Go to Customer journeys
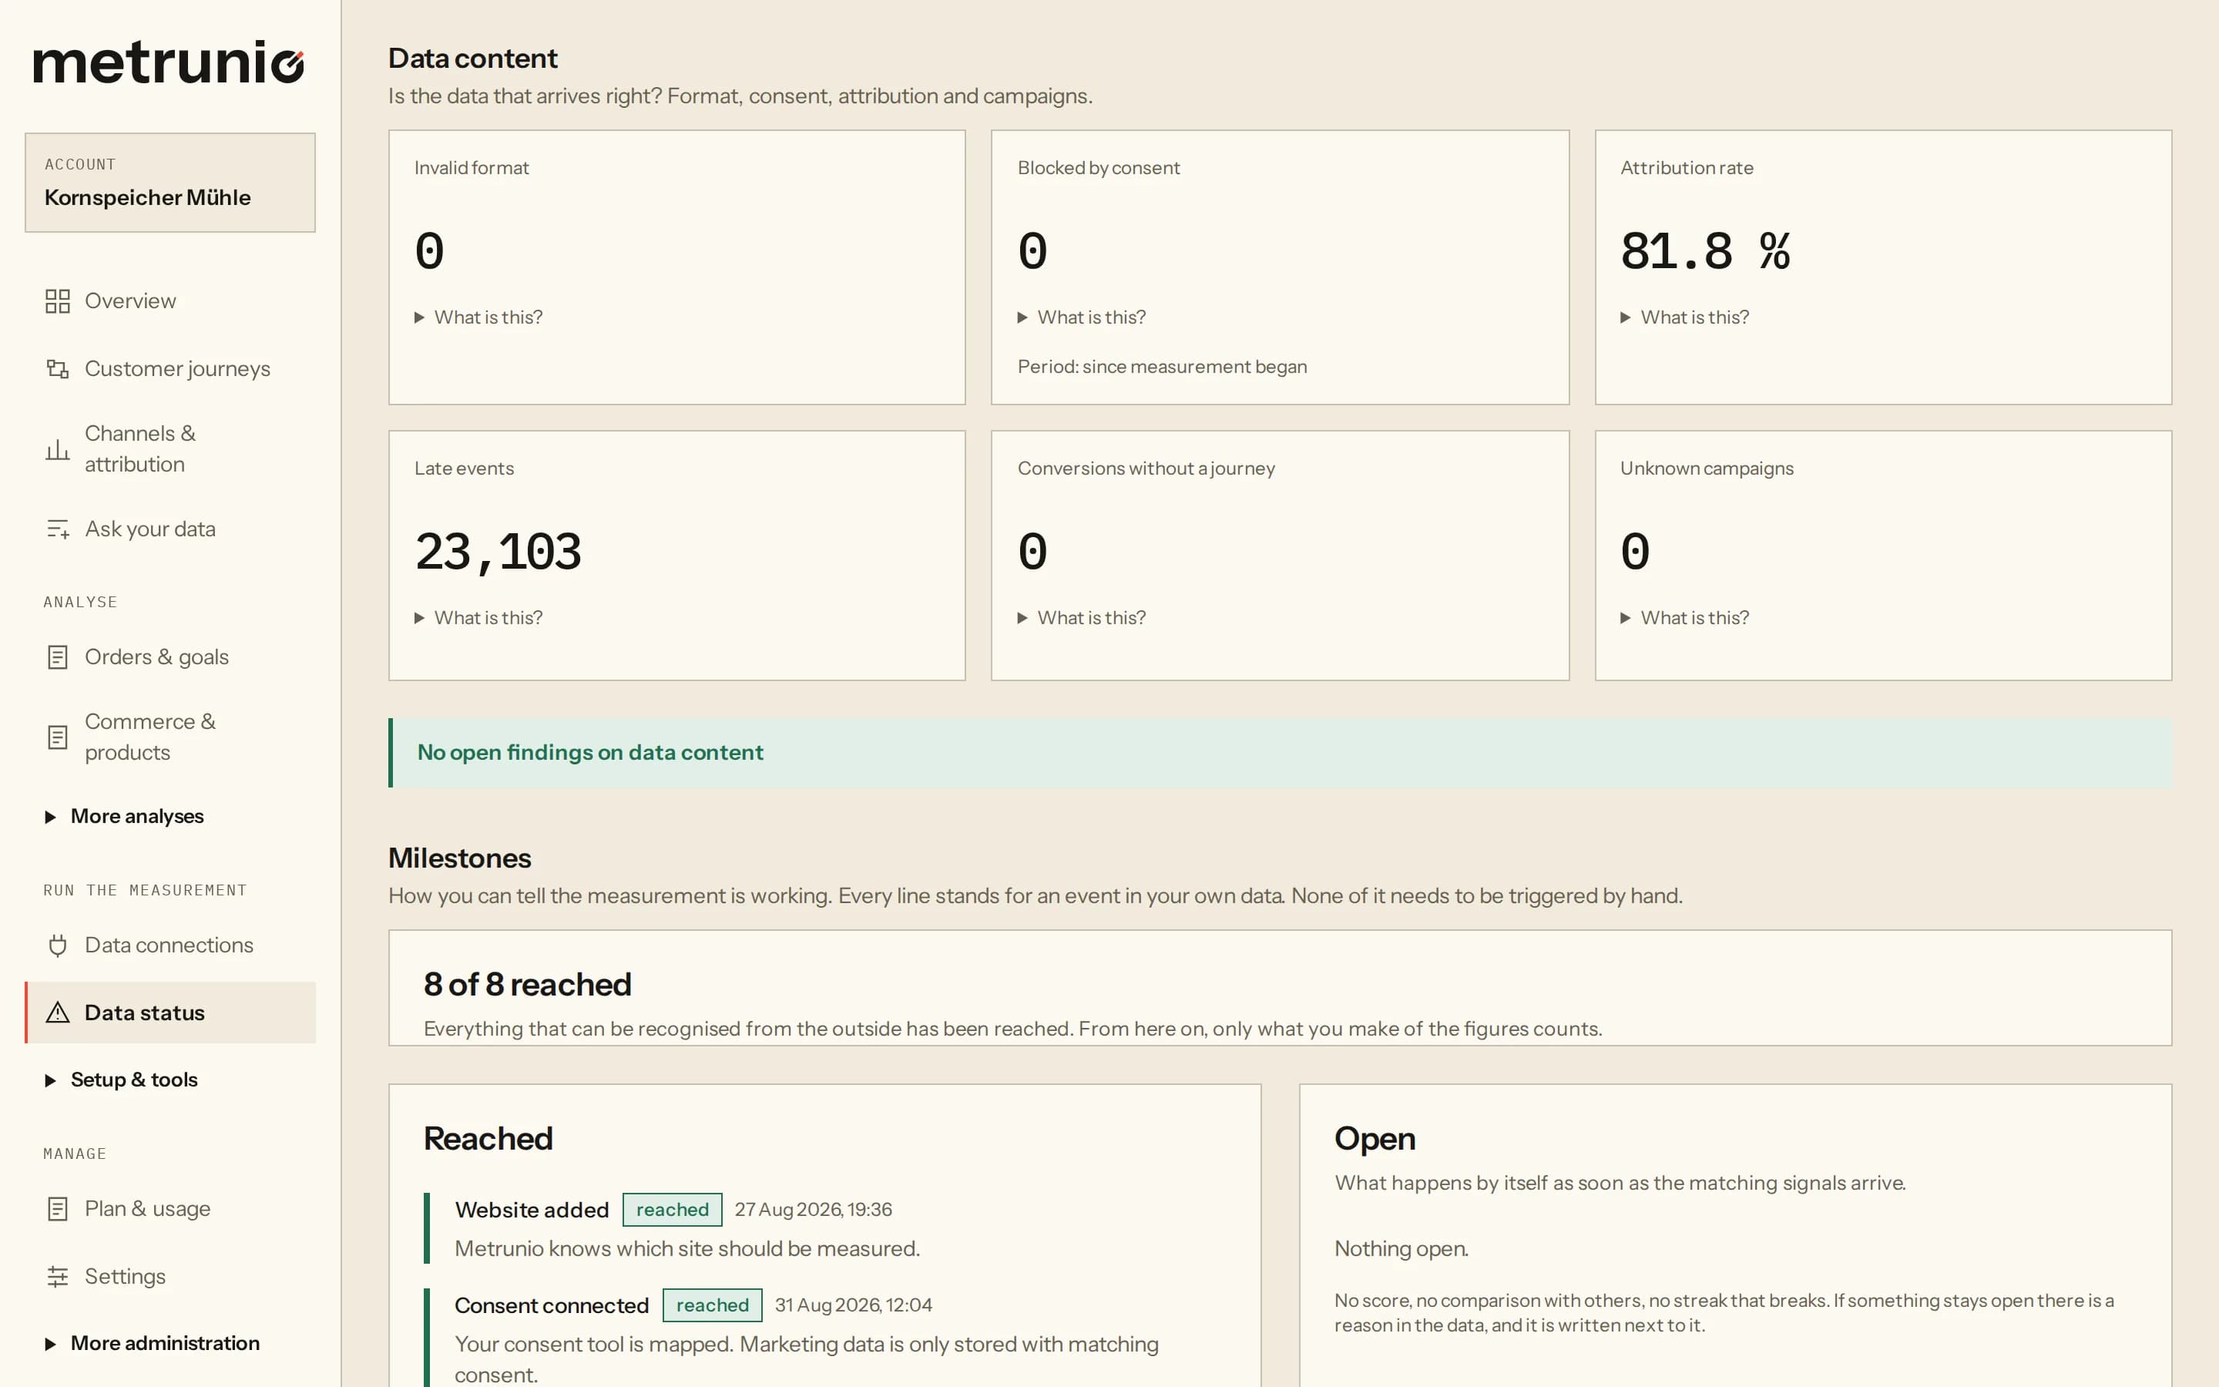The height and width of the screenshot is (1387, 2219). pos(170,369)
